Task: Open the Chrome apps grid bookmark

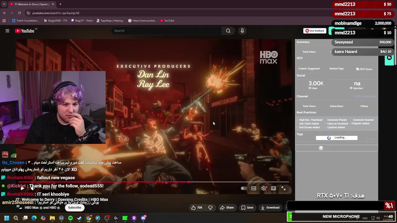Action: click(x=4, y=21)
